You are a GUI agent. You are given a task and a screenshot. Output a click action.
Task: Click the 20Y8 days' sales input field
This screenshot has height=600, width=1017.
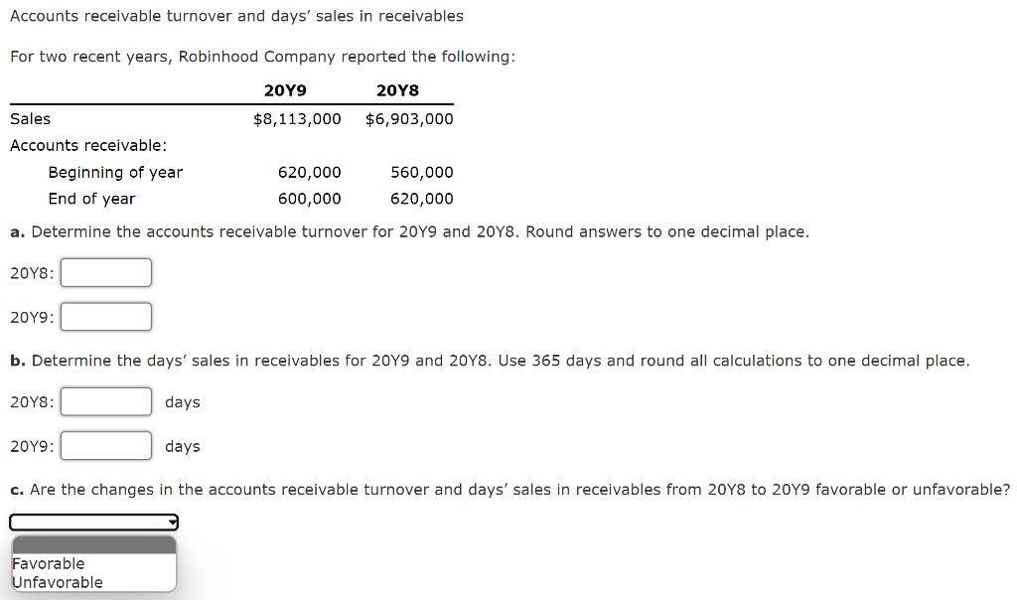click(x=105, y=401)
